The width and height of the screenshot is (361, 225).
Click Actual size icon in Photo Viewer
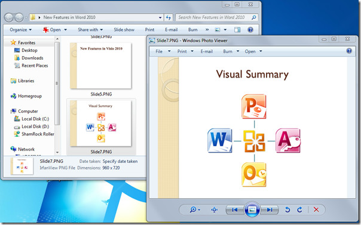[215, 209]
